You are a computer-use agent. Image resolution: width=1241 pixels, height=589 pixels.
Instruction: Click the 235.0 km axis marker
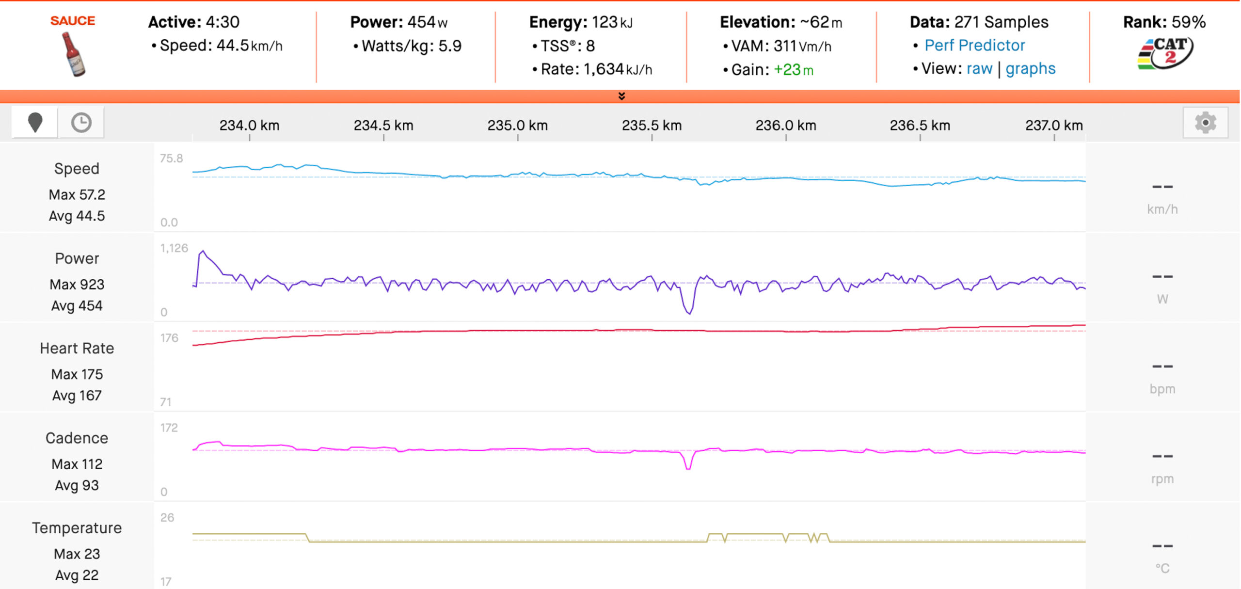tap(517, 126)
